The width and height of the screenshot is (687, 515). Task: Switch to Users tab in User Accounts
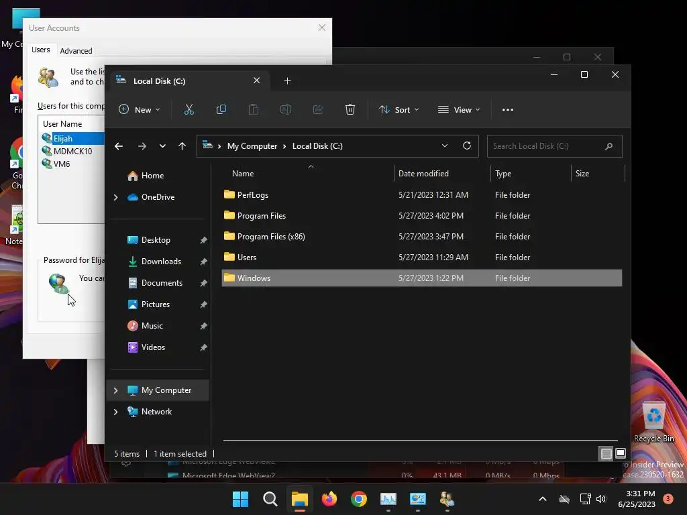pos(41,50)
